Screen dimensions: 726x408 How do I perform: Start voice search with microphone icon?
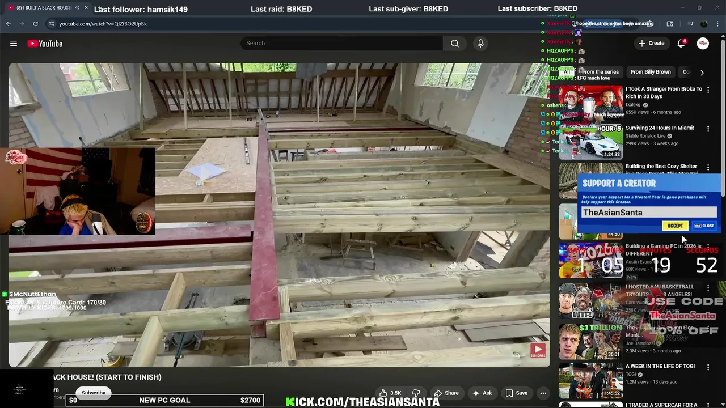tap(480, 44)
